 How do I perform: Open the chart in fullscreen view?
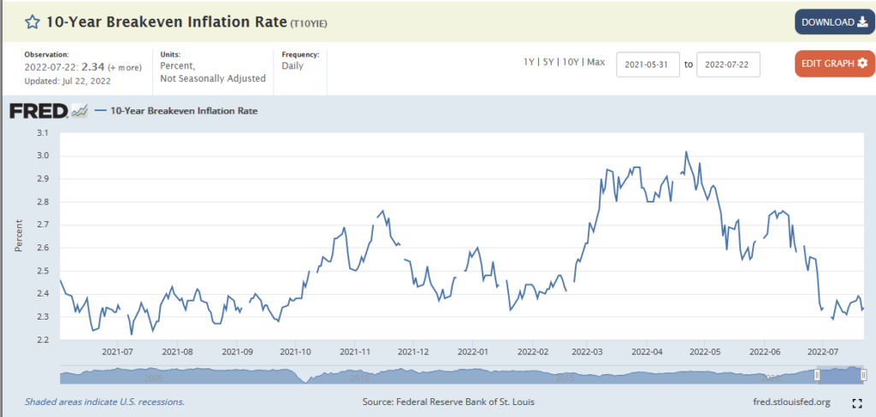[x=856, y=402]
